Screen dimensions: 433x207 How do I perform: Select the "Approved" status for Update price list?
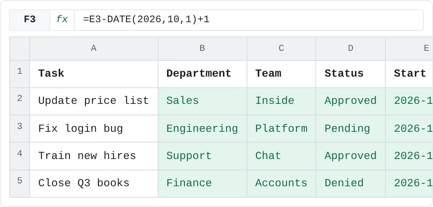tap(351, 101)
